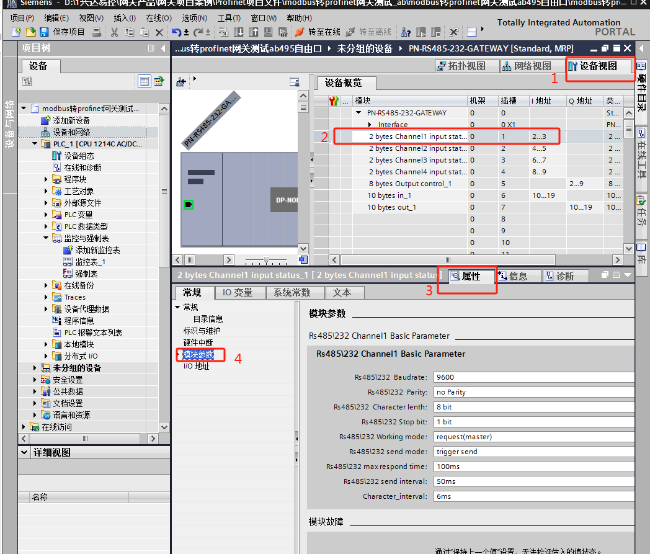This screenshot has height=554, width=650.
Task: Expand the PLC 变量 tree node
Action: tap(46, 215)
